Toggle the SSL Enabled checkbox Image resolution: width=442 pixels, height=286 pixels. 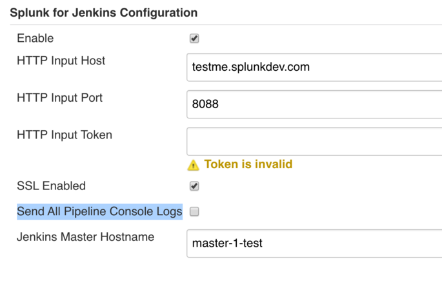pos(194,186)
